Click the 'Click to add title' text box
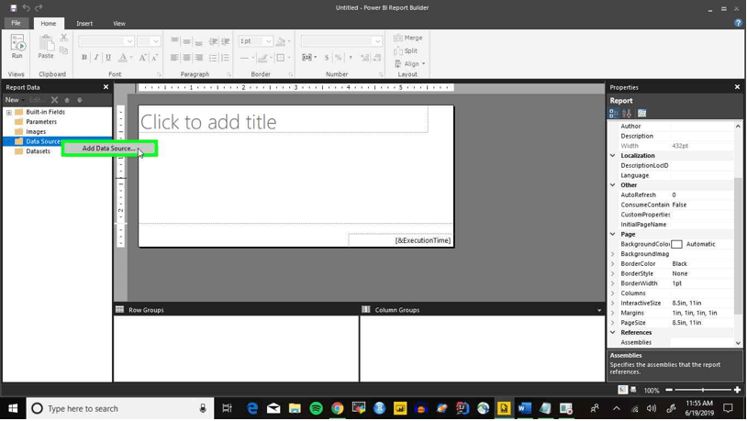747x421 pixels. coord(284,120)
